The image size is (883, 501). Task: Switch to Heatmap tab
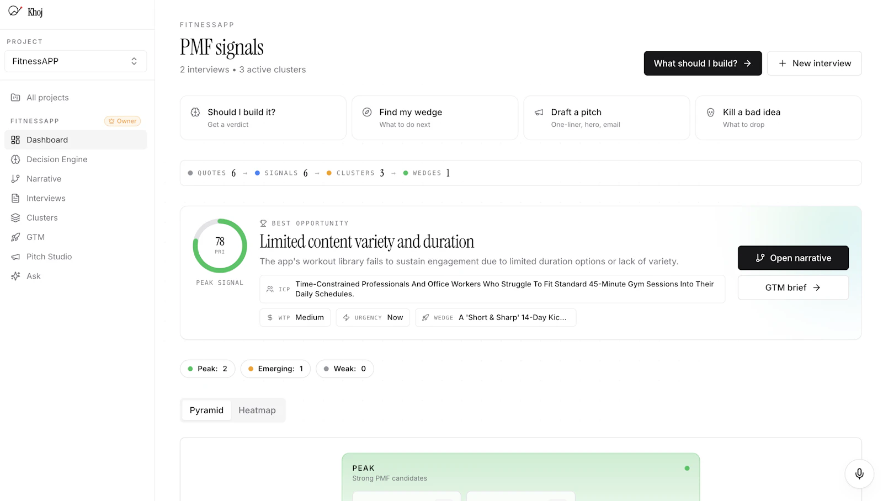tap(257, 410)
